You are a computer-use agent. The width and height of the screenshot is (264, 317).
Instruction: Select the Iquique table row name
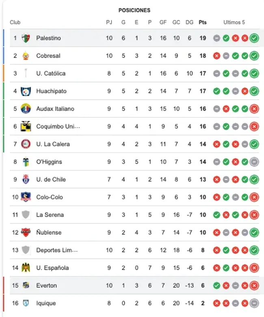pos(46,303)
